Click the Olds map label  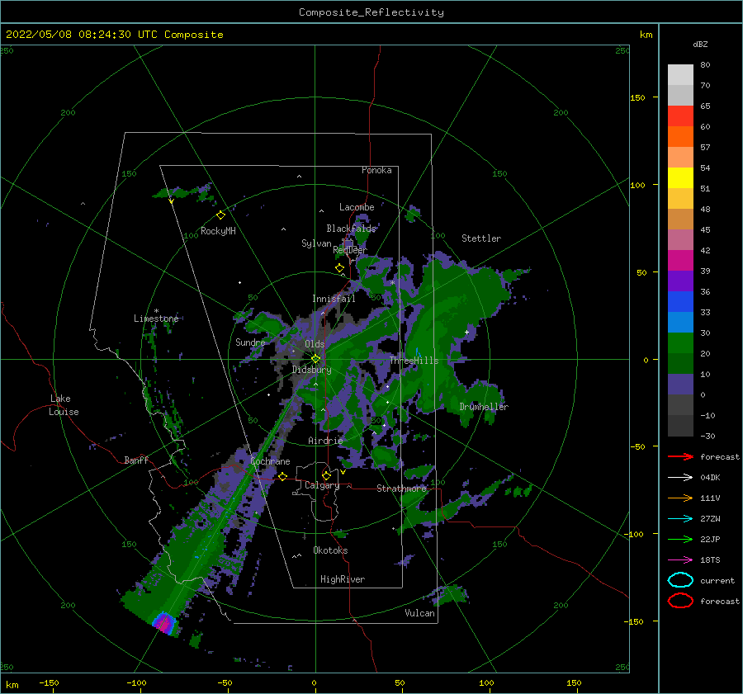click(x=315, y=344)
